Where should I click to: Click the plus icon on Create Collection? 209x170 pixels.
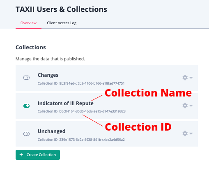tap(21, 155)
